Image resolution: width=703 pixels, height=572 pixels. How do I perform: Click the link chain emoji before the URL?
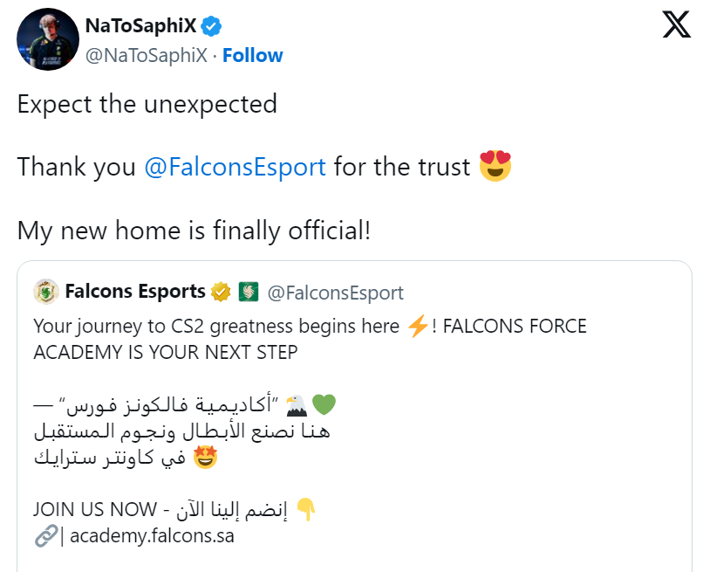(x=44, y=535)
